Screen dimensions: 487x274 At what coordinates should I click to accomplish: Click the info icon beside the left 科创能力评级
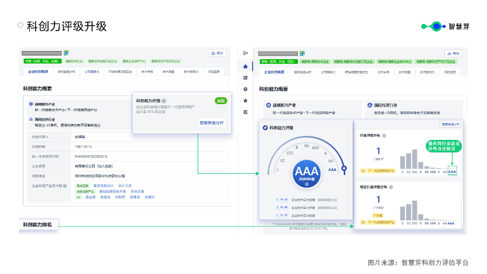(164, 101)
